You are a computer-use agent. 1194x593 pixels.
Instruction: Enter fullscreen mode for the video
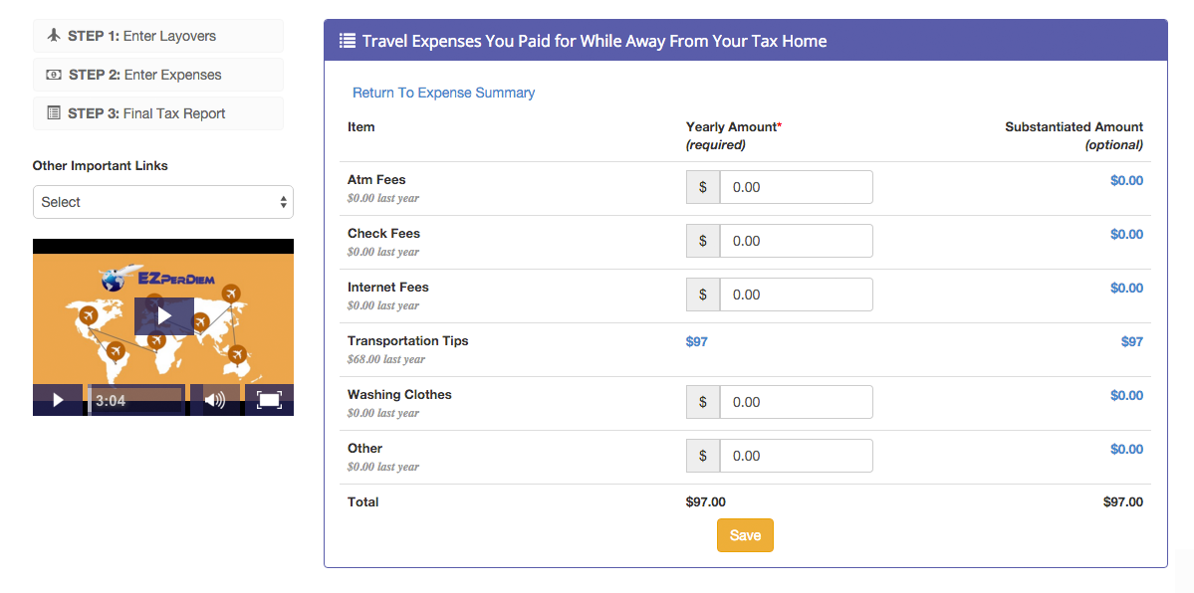(269, 400)
